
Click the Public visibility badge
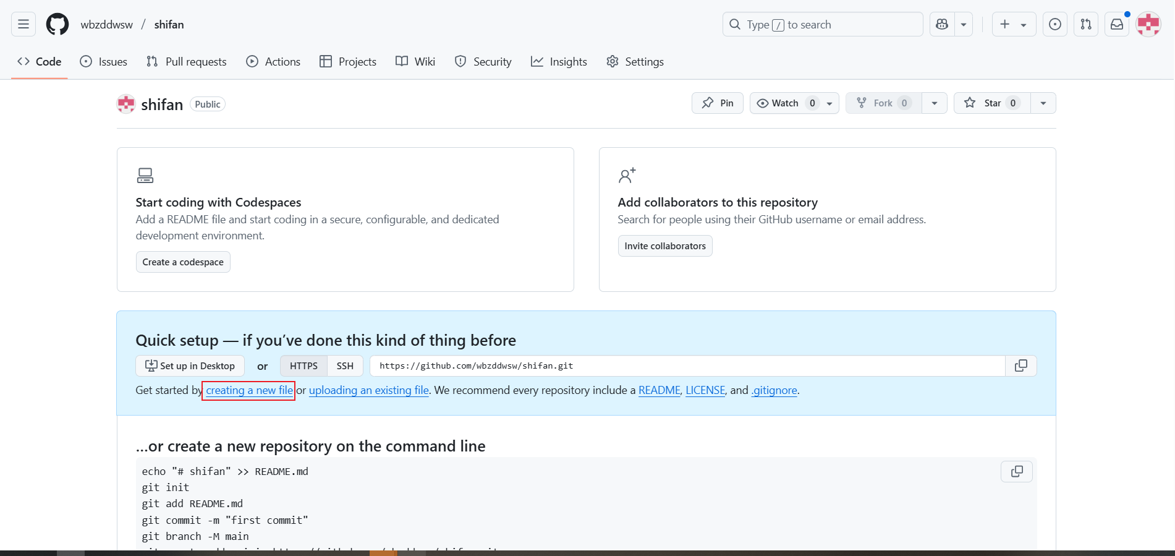coord(208,104)
